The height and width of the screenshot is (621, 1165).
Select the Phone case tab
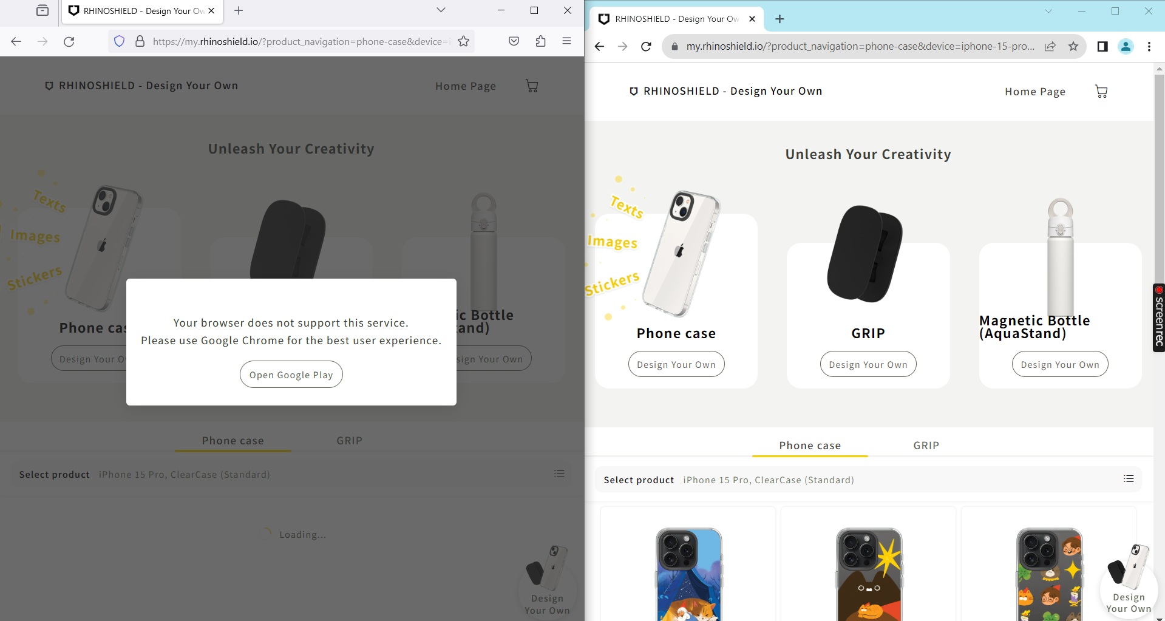click(x=810, y=445)
